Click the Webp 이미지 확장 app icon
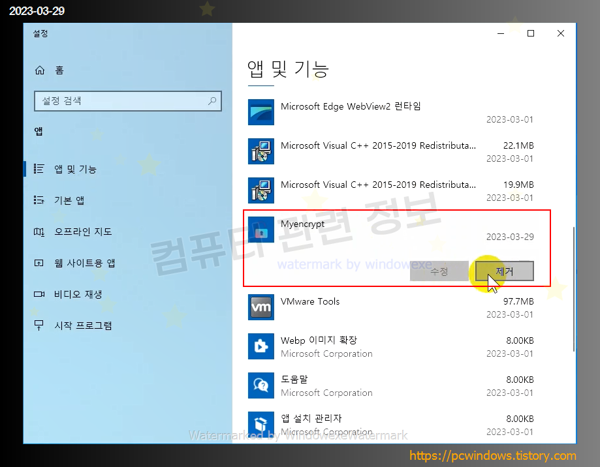This screenshot has width=600, height=467. click(x=261, y=346)
